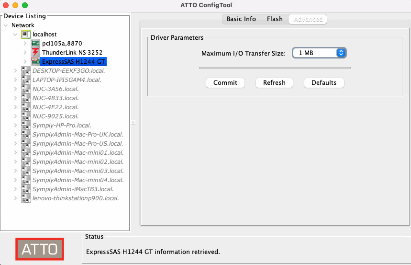This screenshot has height=265, width=411.
Task: Click the DESKTOP-EEKF3GO.local host icon
Action: click(26, 70)
